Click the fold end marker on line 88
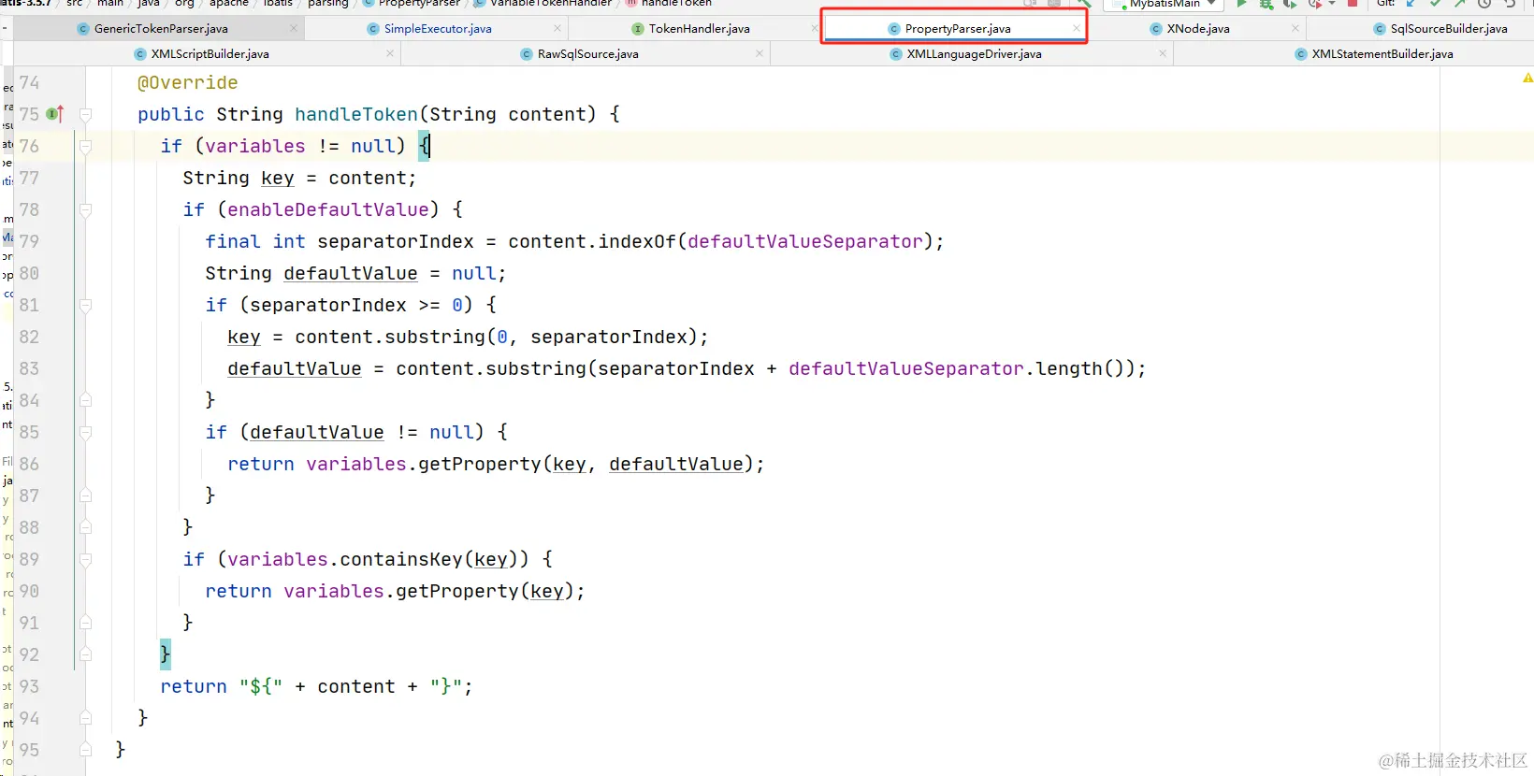1534x776 pixels. (x=85, y=527)
